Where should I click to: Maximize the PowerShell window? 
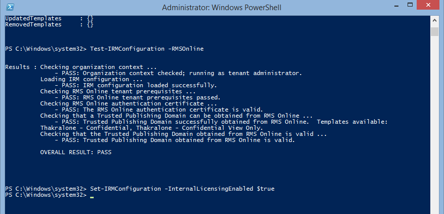tap(410, 6)
